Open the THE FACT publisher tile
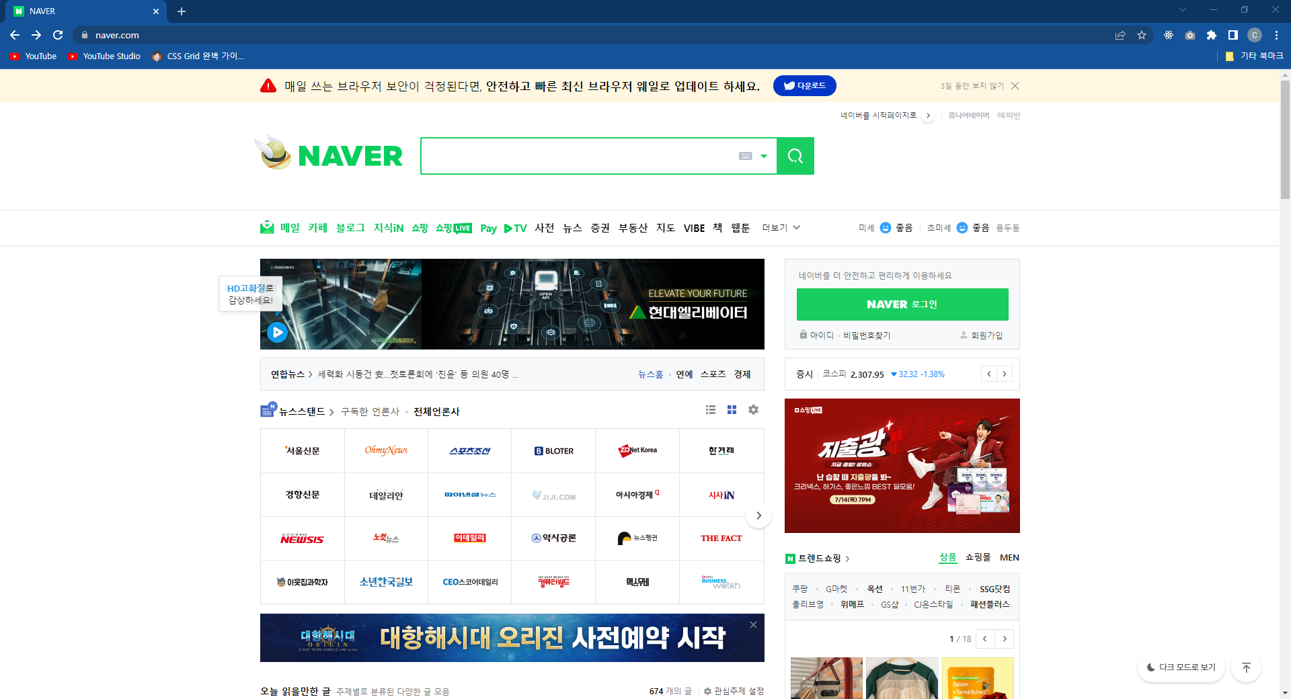Screen dimensions: 1291x699 721,538
